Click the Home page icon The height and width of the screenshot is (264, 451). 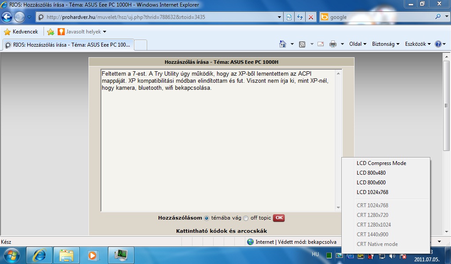(x=283, y=44)
